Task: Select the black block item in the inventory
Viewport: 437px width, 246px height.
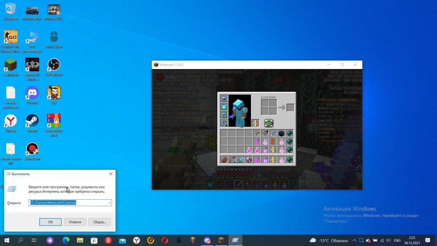Action: pyautogui.click(x=281, y=133)
